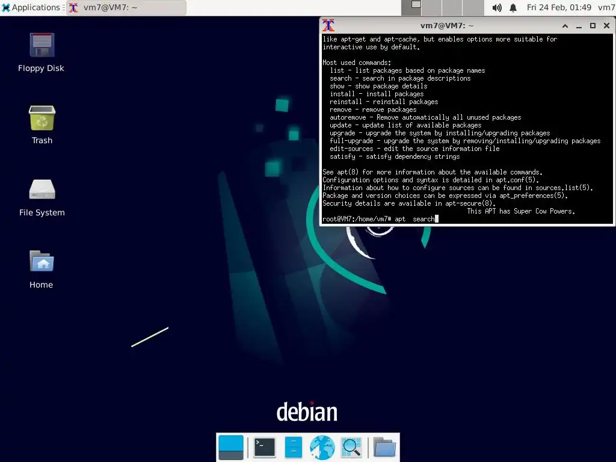
Task: Click the 'install - install packages' line
Action: coord(377,94)
